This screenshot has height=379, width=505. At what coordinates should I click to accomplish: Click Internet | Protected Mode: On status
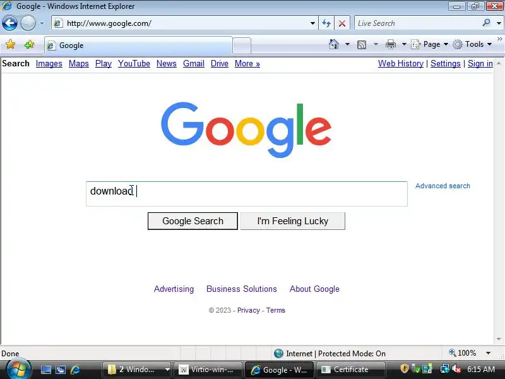coord(330,354)
